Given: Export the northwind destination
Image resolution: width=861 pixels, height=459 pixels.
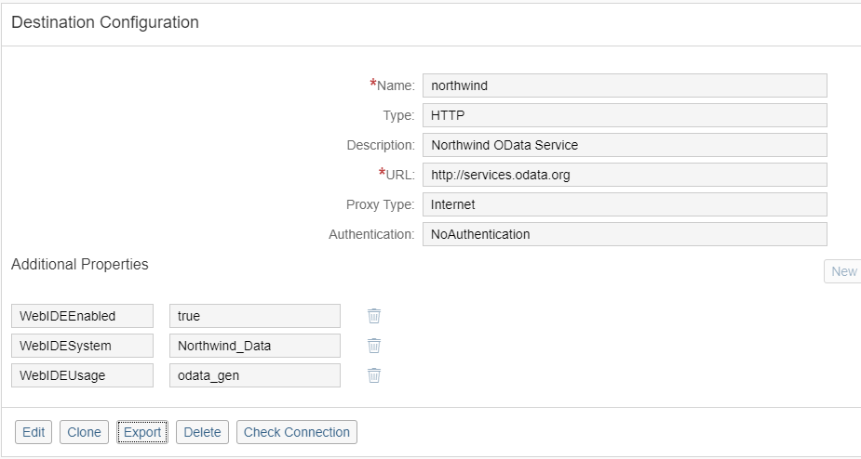Looking at the screenshot, I should [x=142, y=432].
